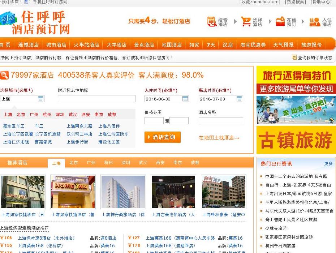336x253 pixels.
Task: Click 查询我的订单状态 link
Action: (315, 57)
